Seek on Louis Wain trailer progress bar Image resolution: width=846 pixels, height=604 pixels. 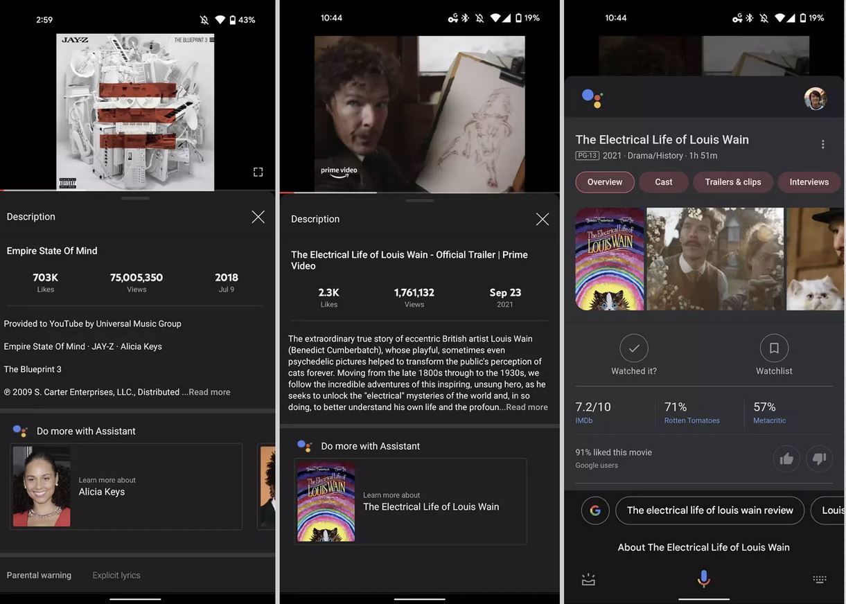click(x=419, y=192)
